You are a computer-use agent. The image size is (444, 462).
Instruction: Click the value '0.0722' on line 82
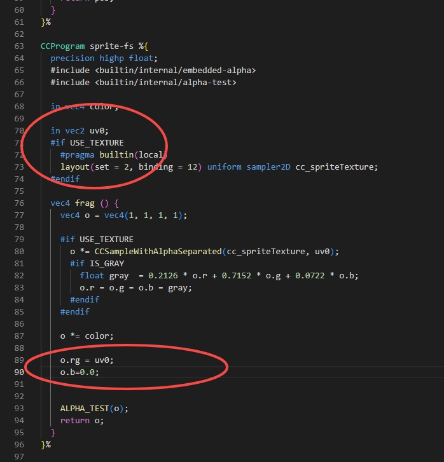point(310,276)
